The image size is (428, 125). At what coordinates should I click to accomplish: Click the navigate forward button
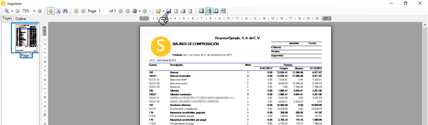[145, 11]
